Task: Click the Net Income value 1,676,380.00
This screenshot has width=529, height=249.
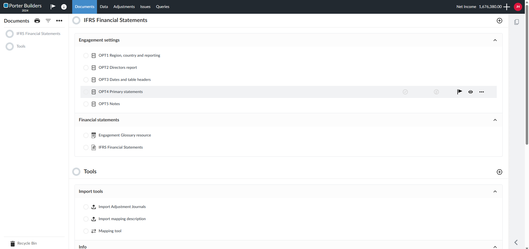Action: pos(490,7)
